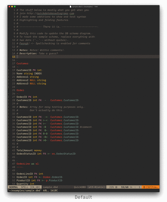Collapse the Order table fold marker

coord(9,94)
